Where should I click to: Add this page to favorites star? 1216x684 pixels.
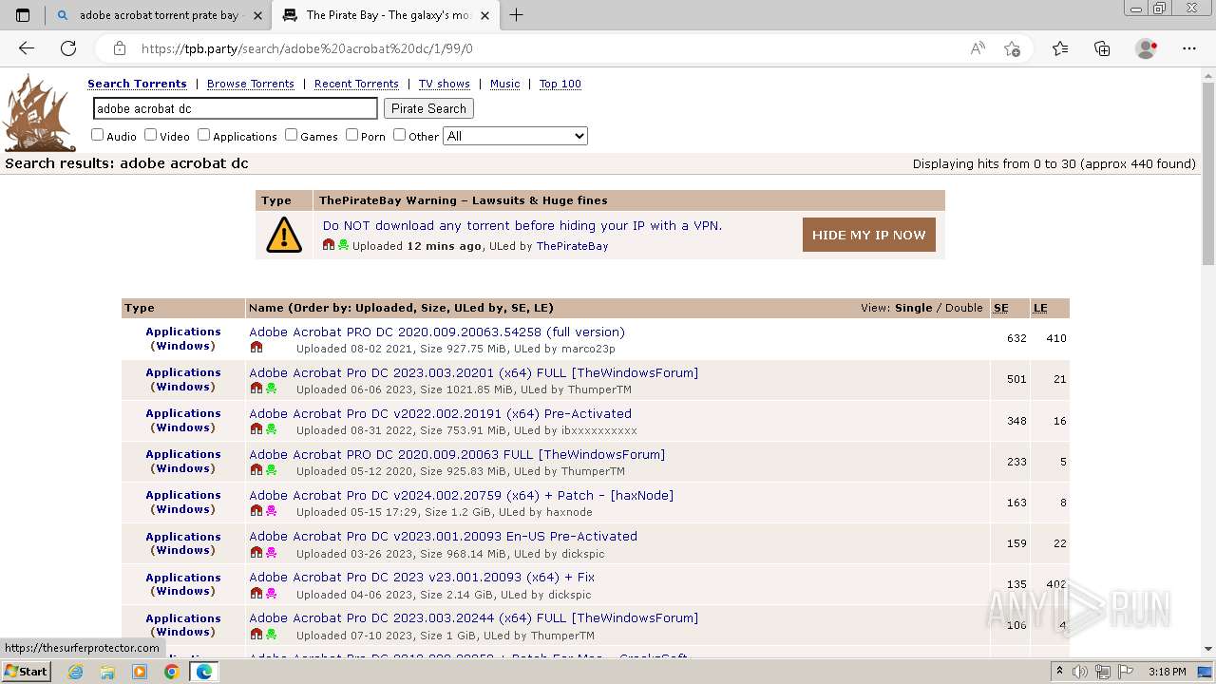[x=1012, y=48]
